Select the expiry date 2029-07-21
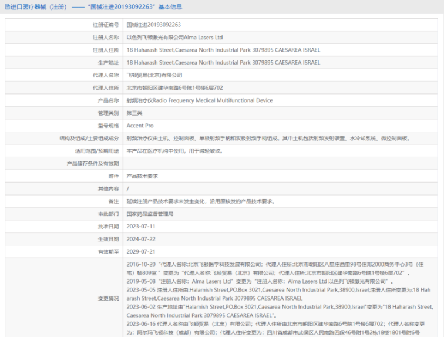This screenshot has height=337, width=444. [x=141, y=252]
